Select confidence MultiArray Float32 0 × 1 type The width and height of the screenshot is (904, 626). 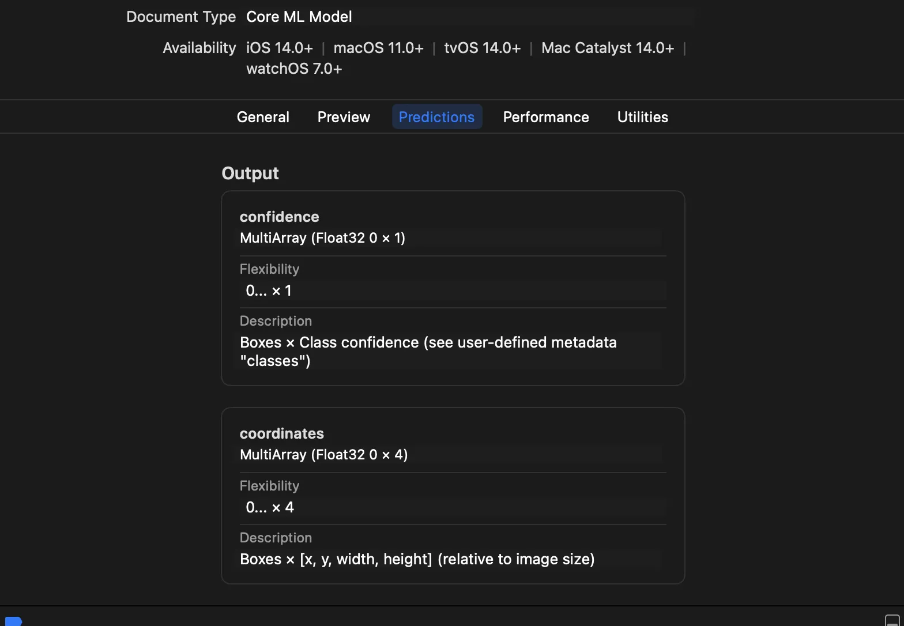pos(322,238)
